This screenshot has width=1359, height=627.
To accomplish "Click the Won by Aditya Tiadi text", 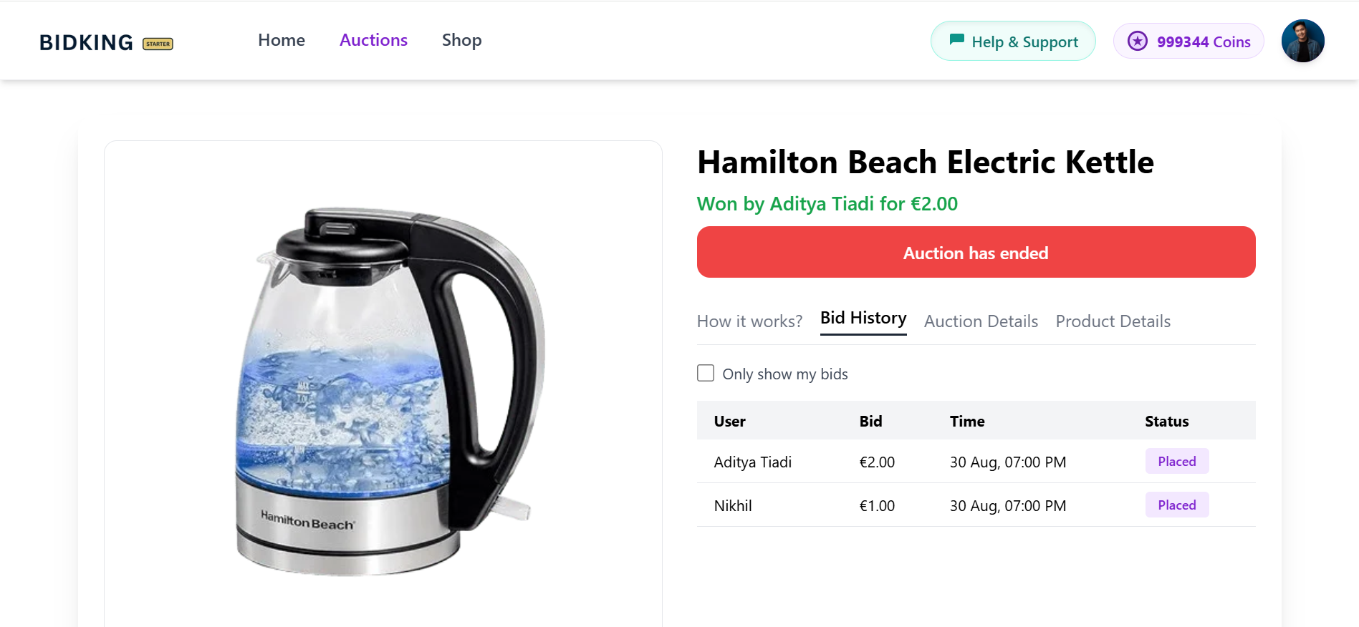I will [827, 204].
